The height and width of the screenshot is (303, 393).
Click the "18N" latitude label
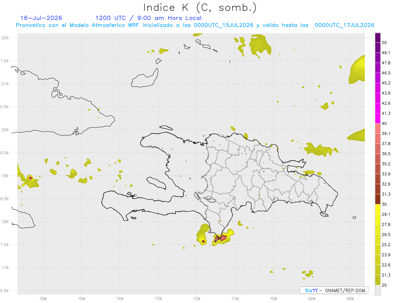(5, 222)
